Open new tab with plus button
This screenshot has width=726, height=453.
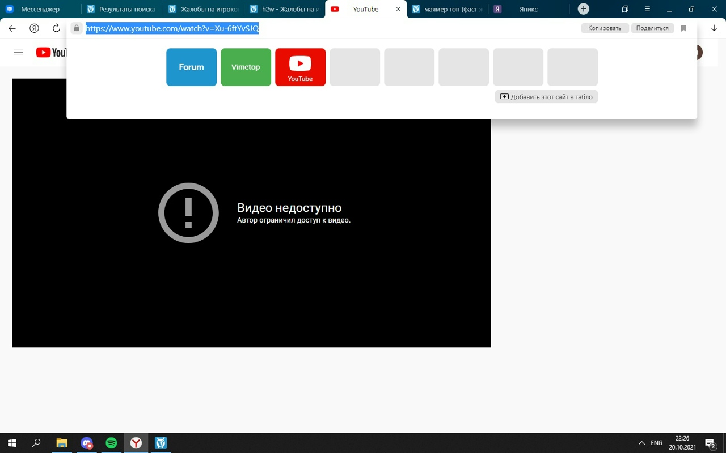[583, 9]
